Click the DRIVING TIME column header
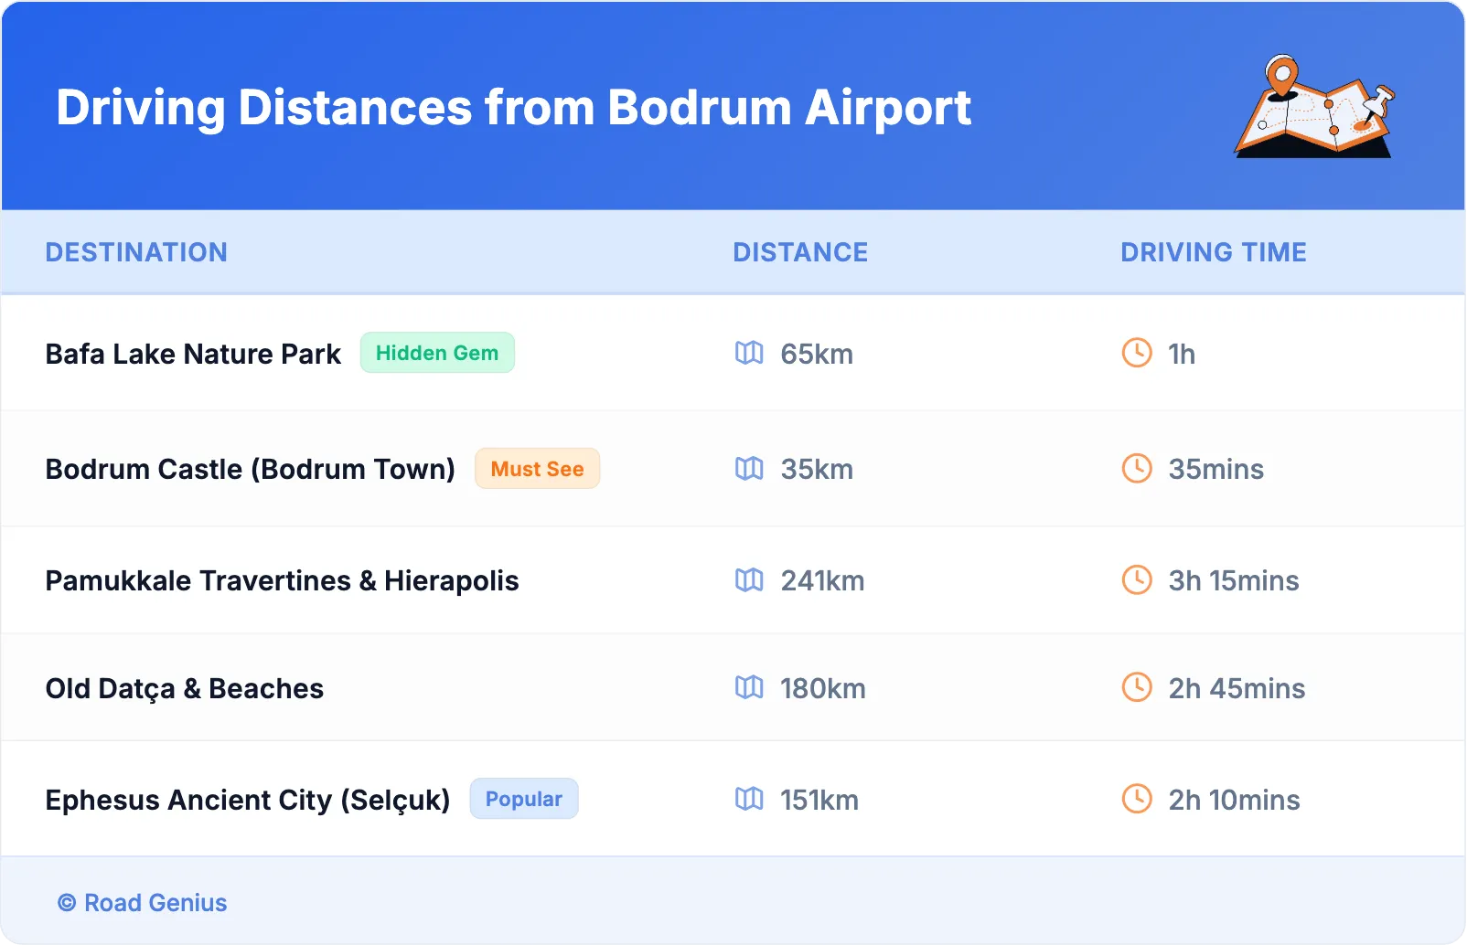This screenshot has height=945, width=1467. click(x=1214, y=252)
